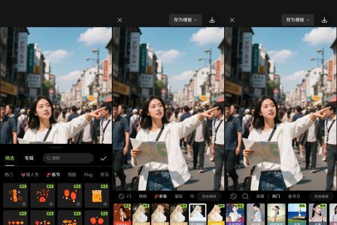
Task: Click the no-filter icon in the right panel
Action: 233,196
